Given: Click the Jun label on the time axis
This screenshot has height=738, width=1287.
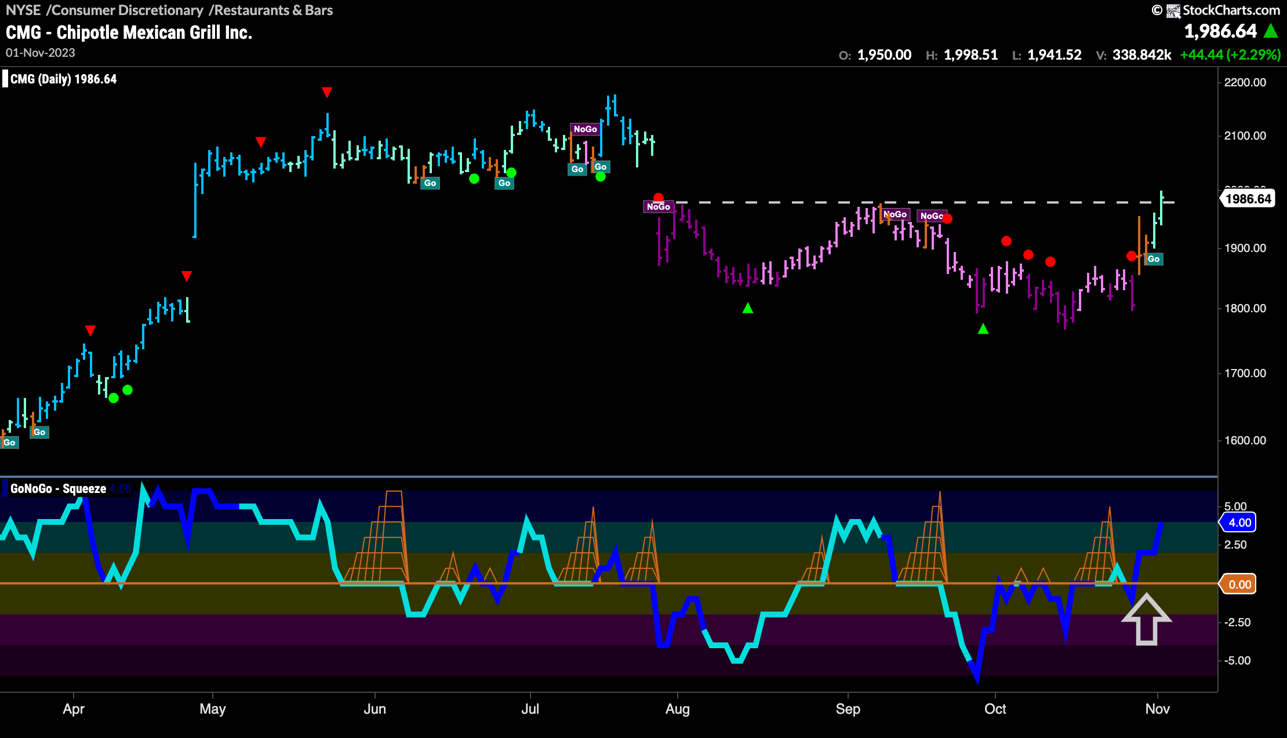Looking at the screenshot, I should pos(375,709).
